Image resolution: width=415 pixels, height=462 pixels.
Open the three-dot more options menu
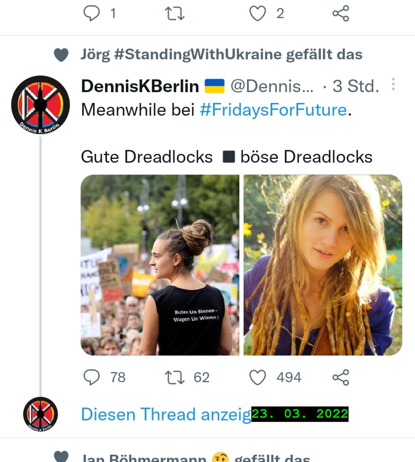point(393,84)
